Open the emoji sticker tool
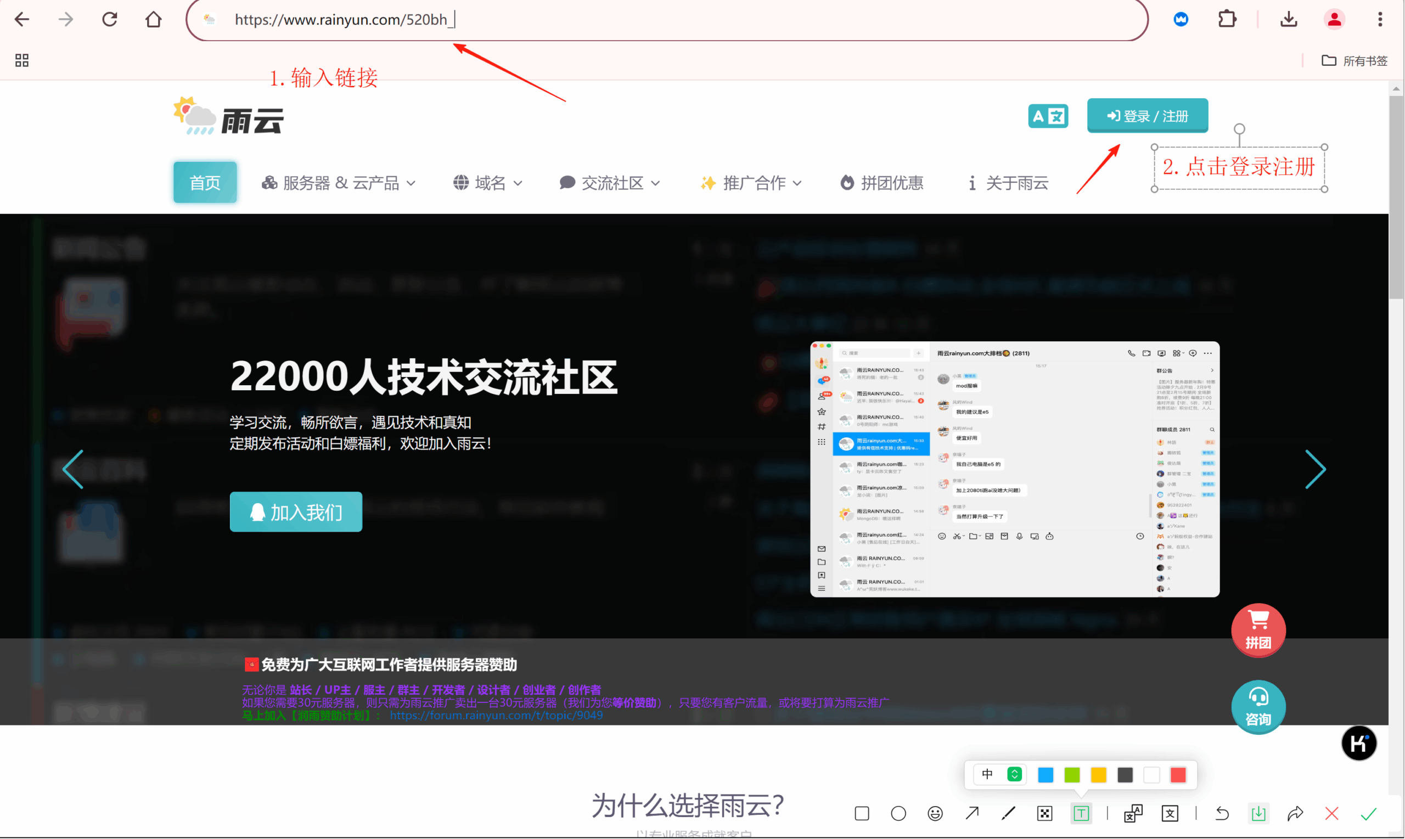The height and width of the screenshot is (839, 1405). pyautogui.click(x=935, y=814)
